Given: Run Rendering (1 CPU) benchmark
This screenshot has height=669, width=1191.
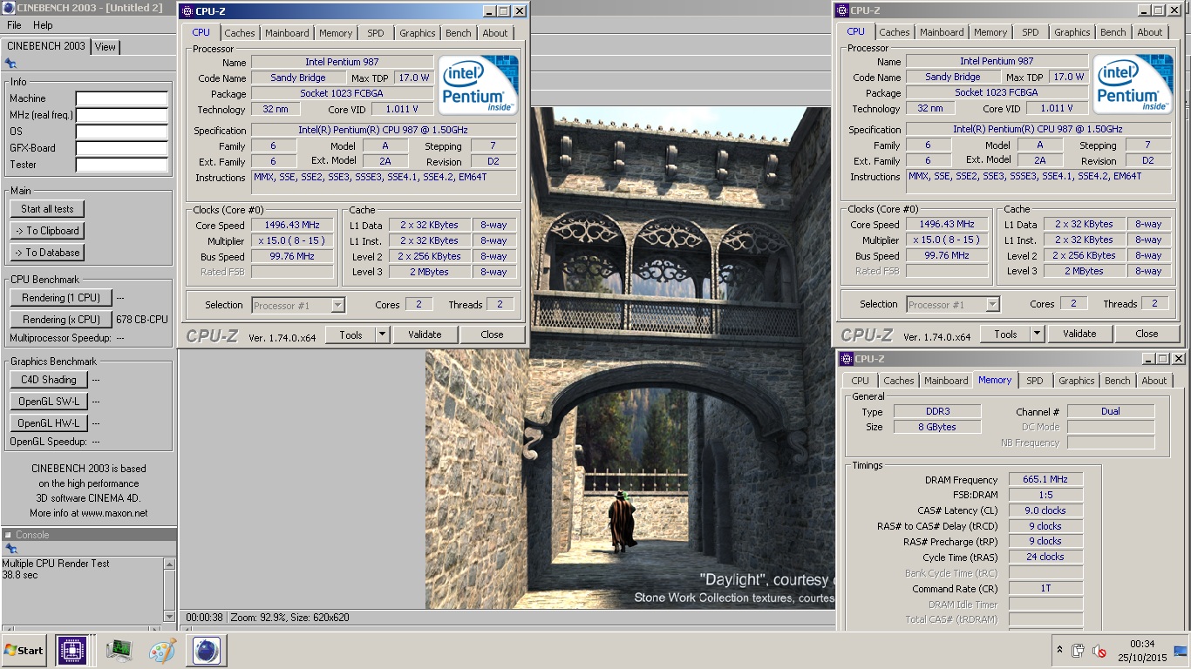Looking at the screenshot, I should coord(61,298).
